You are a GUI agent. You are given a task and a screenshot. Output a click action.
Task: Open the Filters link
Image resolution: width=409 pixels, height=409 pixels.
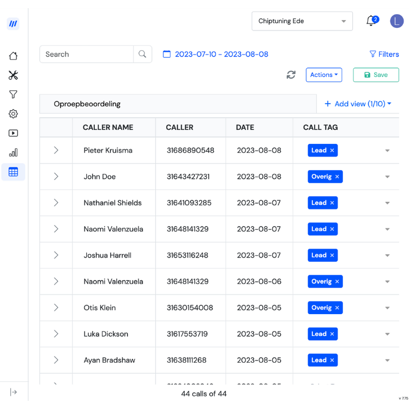click(x=384, y=54)
